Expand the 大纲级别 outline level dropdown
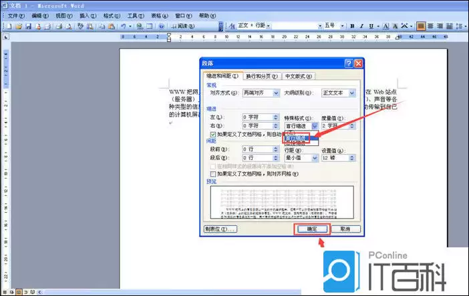Screen dimensions: 469x296 pyautogui.click(x=351, y=93)
